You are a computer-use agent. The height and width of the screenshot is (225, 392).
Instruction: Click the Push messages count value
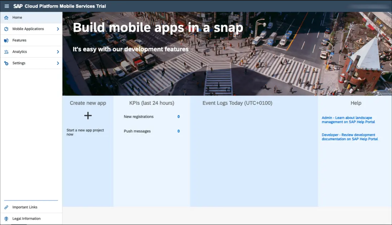[179, 131]
